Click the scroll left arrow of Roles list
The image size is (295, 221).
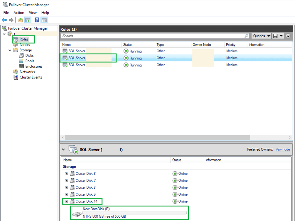(x=63, y=138)
